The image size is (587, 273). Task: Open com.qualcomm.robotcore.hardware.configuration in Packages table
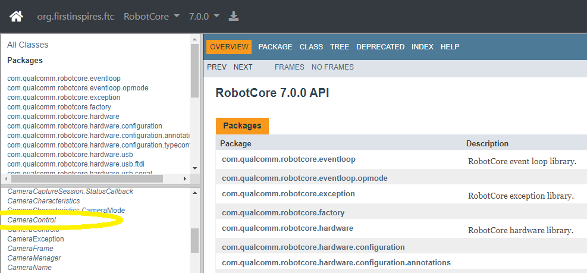click(x=313, y=247)
